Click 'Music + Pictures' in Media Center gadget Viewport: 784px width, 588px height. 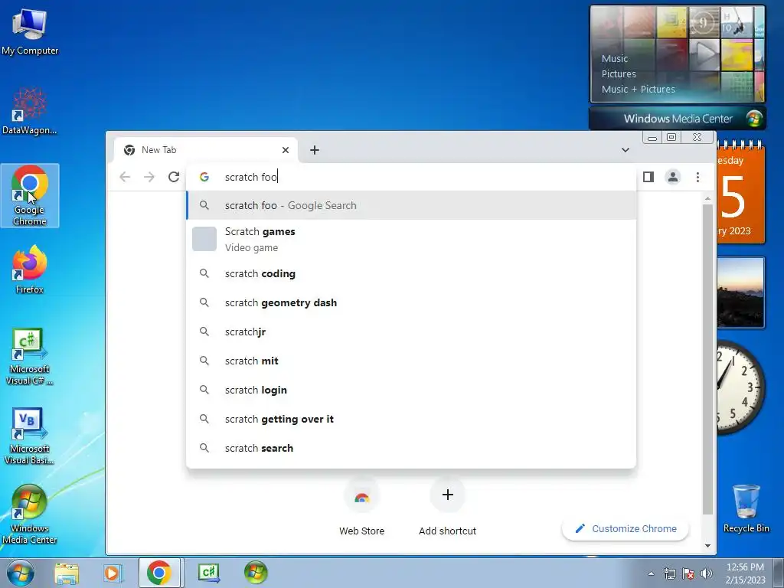coord(638,89)
